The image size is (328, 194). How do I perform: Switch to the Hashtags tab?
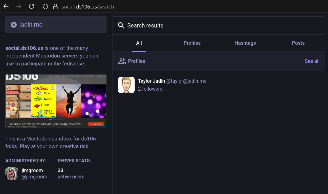245,43
